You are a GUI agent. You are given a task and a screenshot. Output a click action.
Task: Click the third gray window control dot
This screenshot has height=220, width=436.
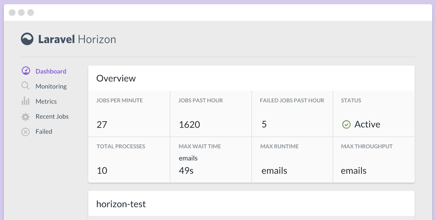[x=31, y=13]
